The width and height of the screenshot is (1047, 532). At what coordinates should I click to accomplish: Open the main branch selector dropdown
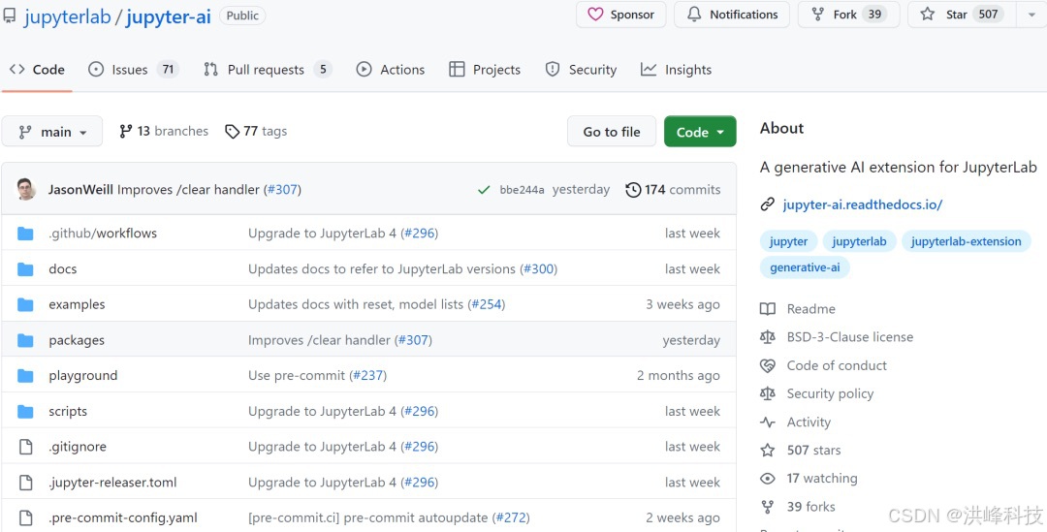52,132
